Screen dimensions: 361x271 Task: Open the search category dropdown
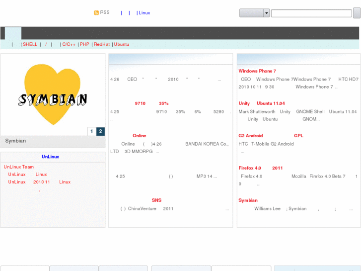pos(254,13)
